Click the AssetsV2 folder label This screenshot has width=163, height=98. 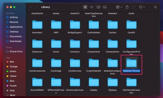(x=75, y=13)
